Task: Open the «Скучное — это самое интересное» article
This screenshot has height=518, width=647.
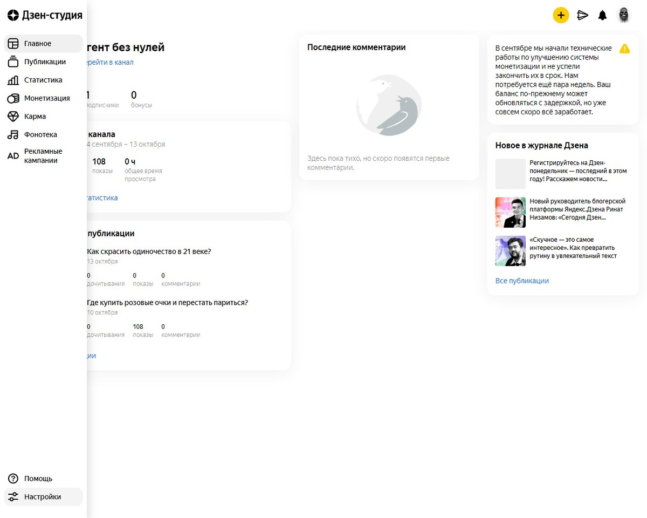Action: point(573,248)
